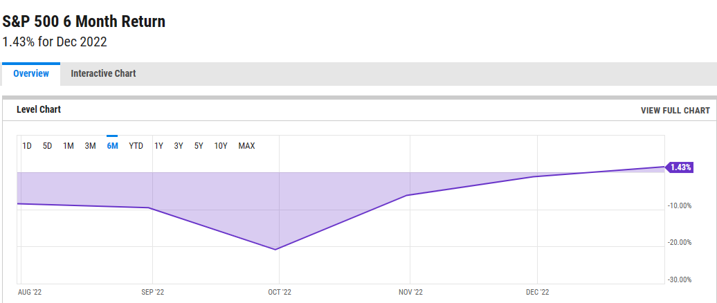Show the MAX time range
The image size is (717, 303).
246,146
